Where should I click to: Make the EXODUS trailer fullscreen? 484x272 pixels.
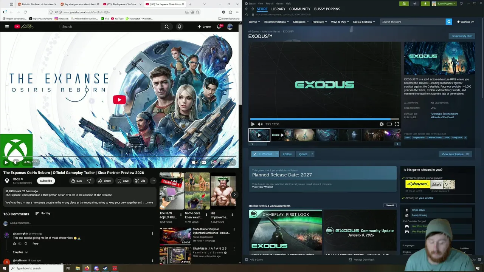(397, 124)
